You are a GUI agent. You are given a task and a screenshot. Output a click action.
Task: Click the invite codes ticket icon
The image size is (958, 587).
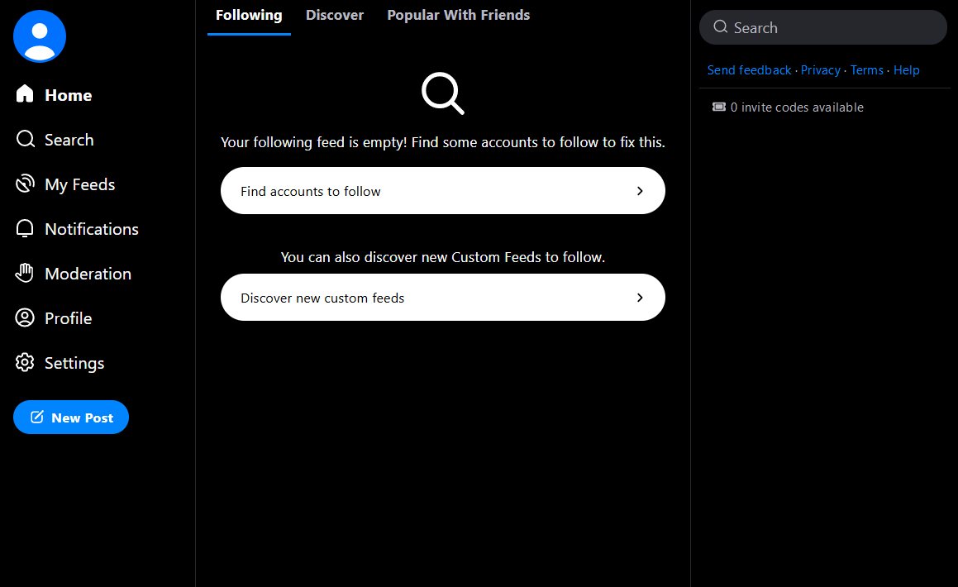(719, 107)
